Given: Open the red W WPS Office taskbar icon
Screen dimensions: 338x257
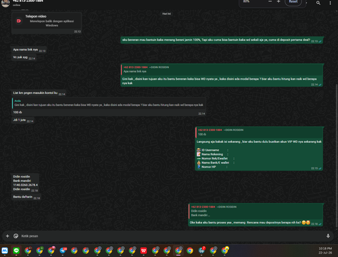Looking at the screenshot, I should pos(143,250).
